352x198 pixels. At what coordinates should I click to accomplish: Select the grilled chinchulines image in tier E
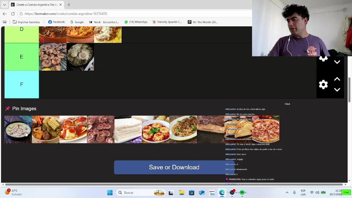(53, 57)
